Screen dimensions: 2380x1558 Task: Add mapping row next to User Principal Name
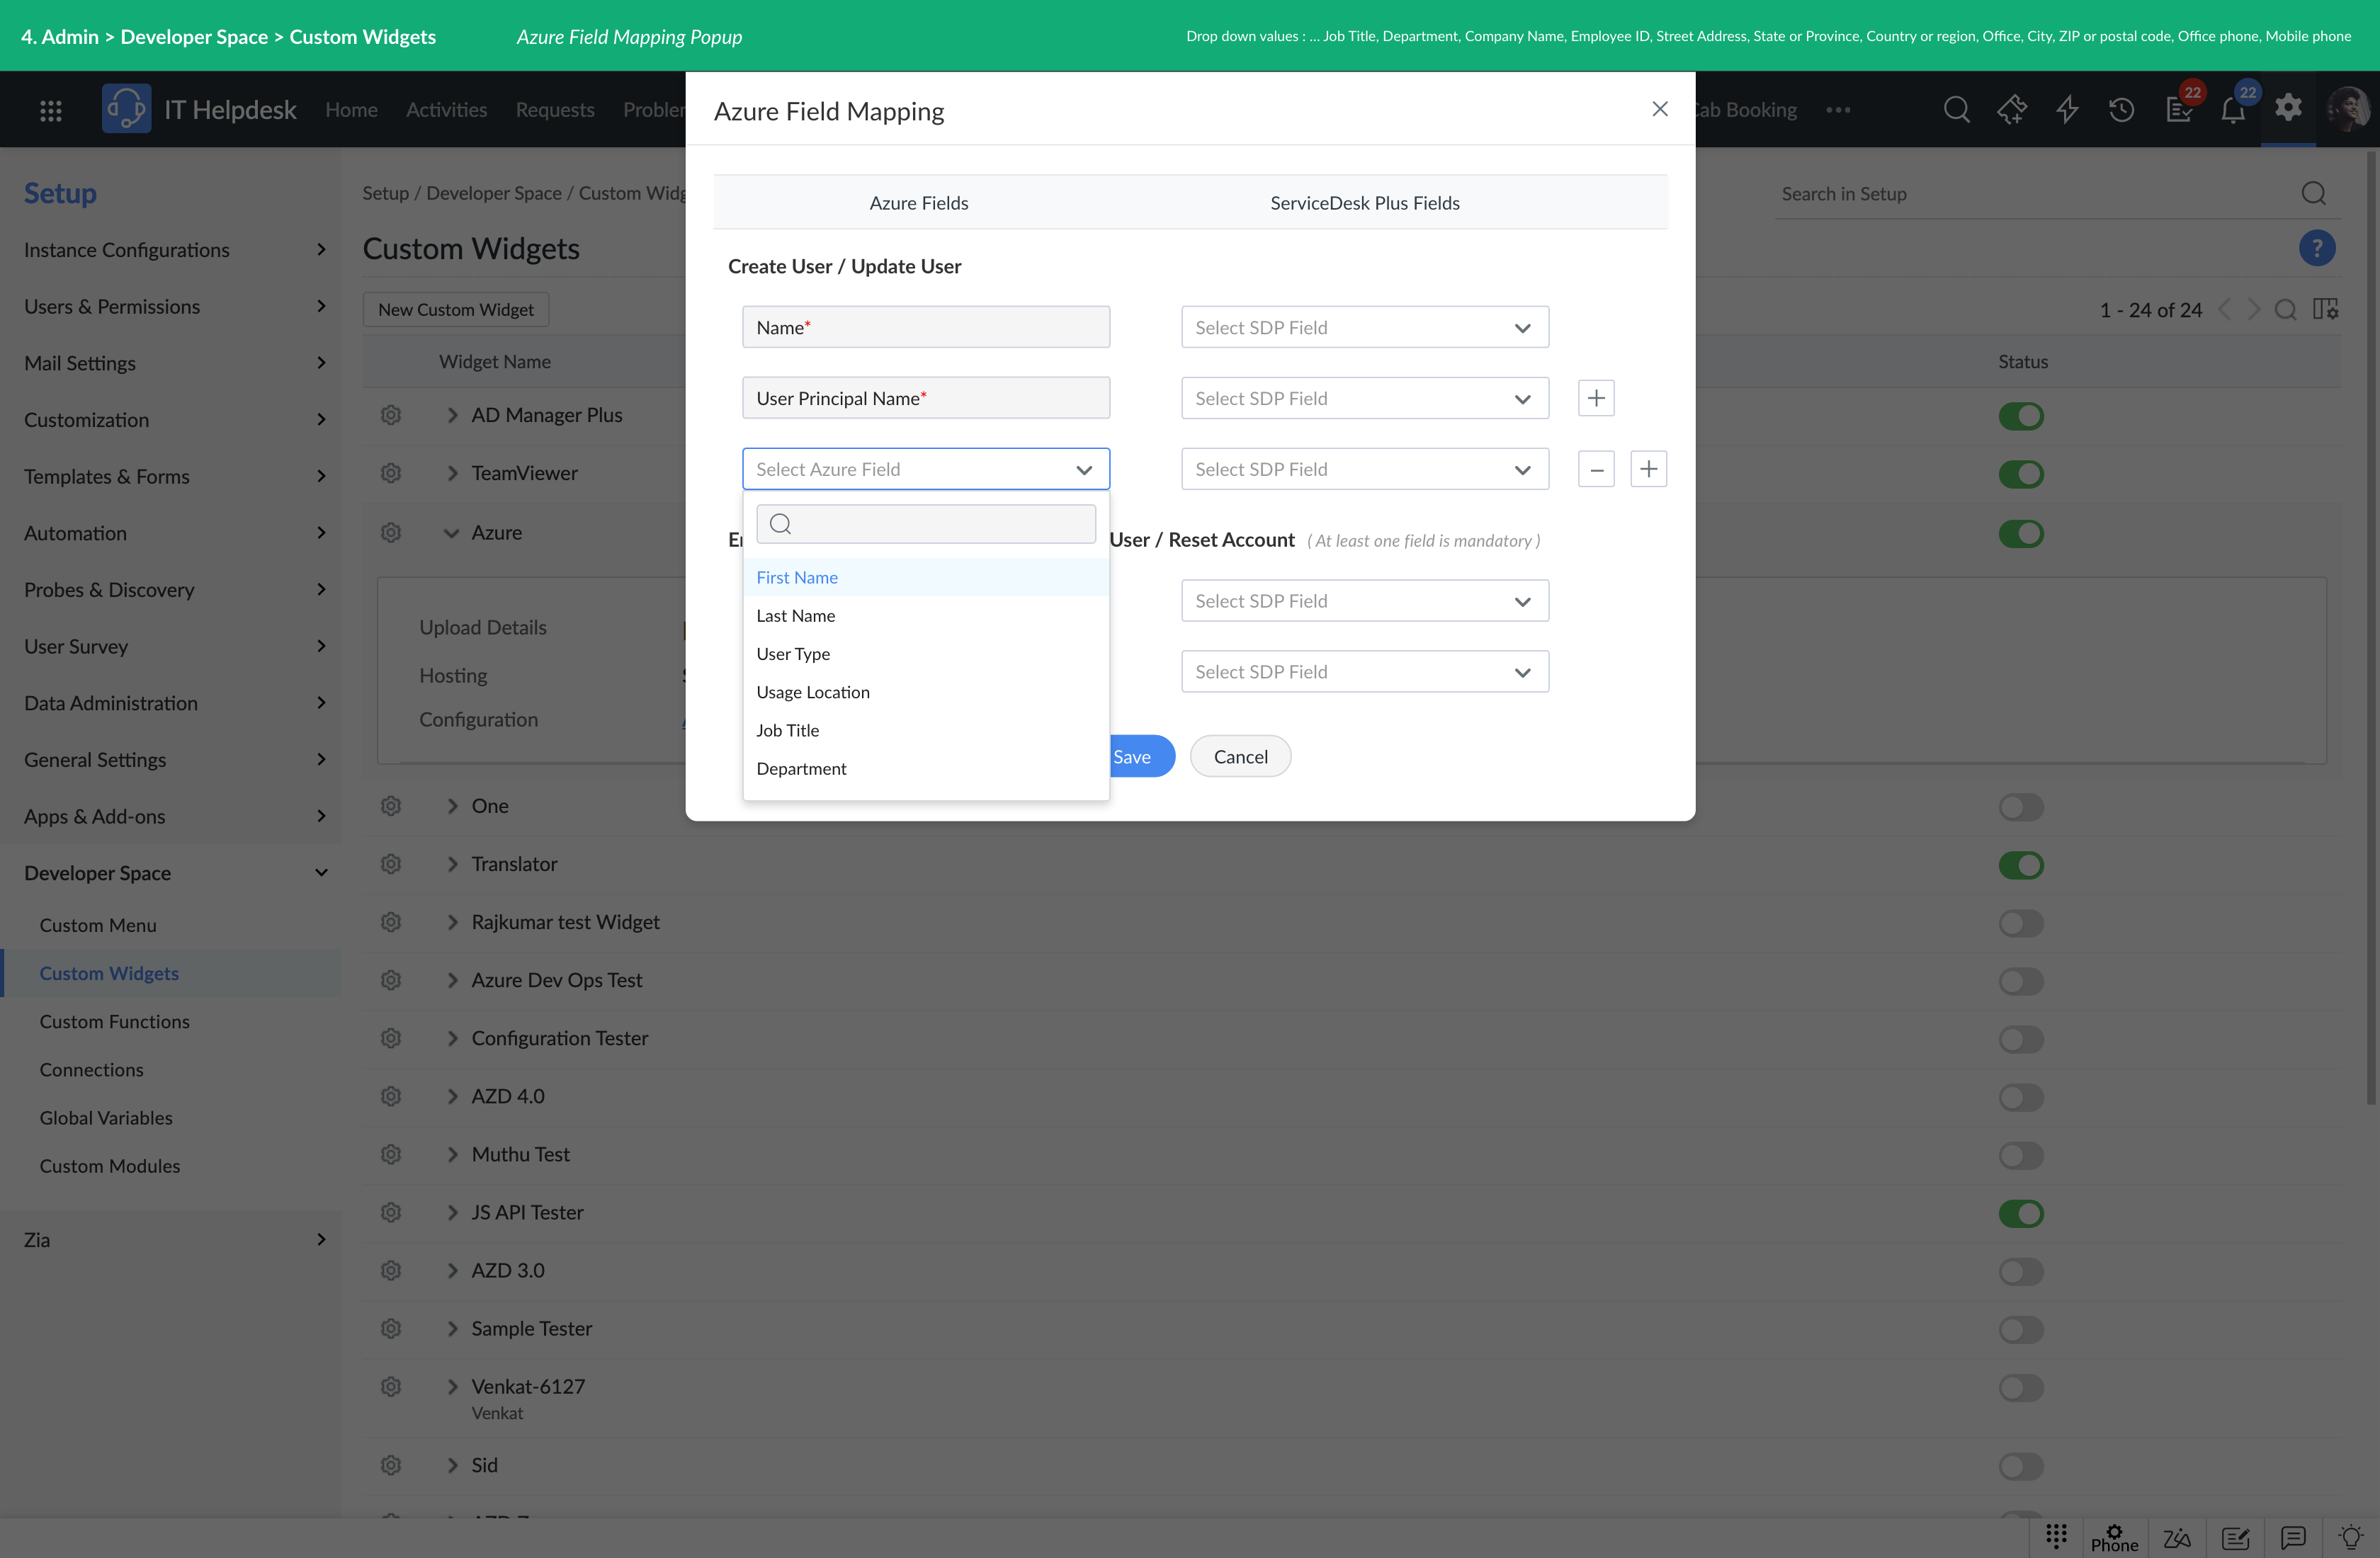pos(1596,398)
